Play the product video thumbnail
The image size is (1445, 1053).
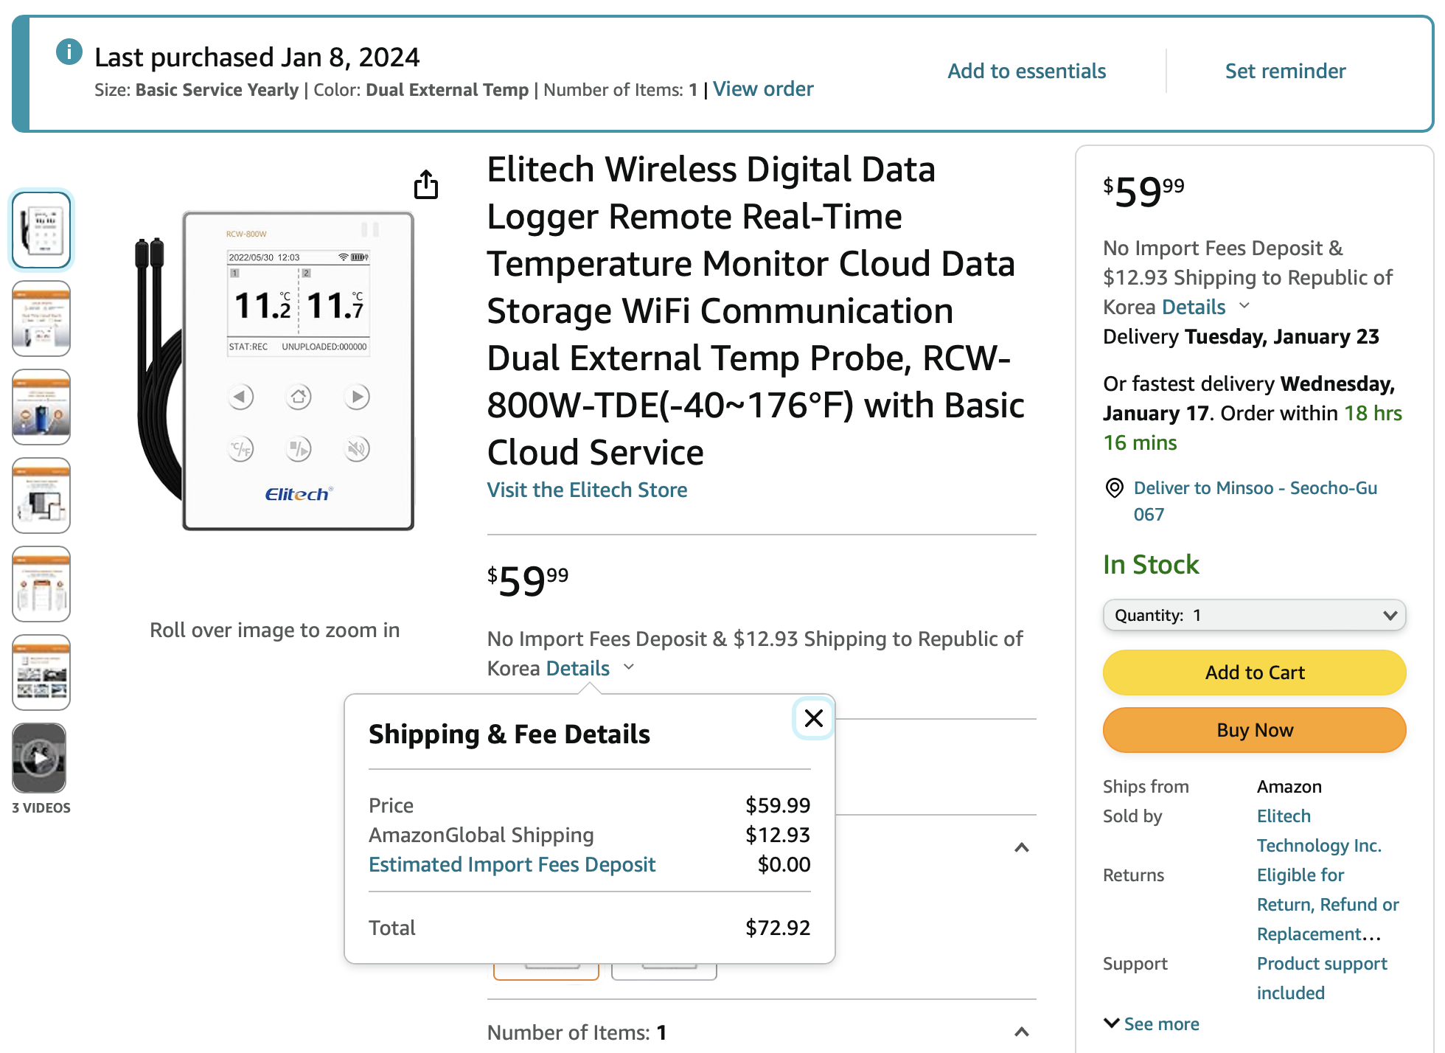tap(40, 758)
